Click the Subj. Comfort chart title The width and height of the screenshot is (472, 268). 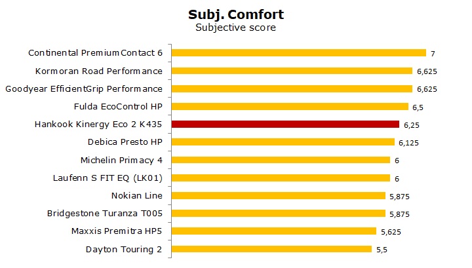tap(236, 14)
